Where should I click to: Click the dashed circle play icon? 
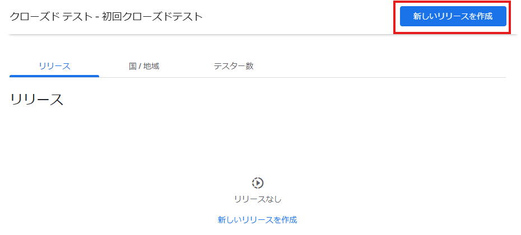point(258,182)
